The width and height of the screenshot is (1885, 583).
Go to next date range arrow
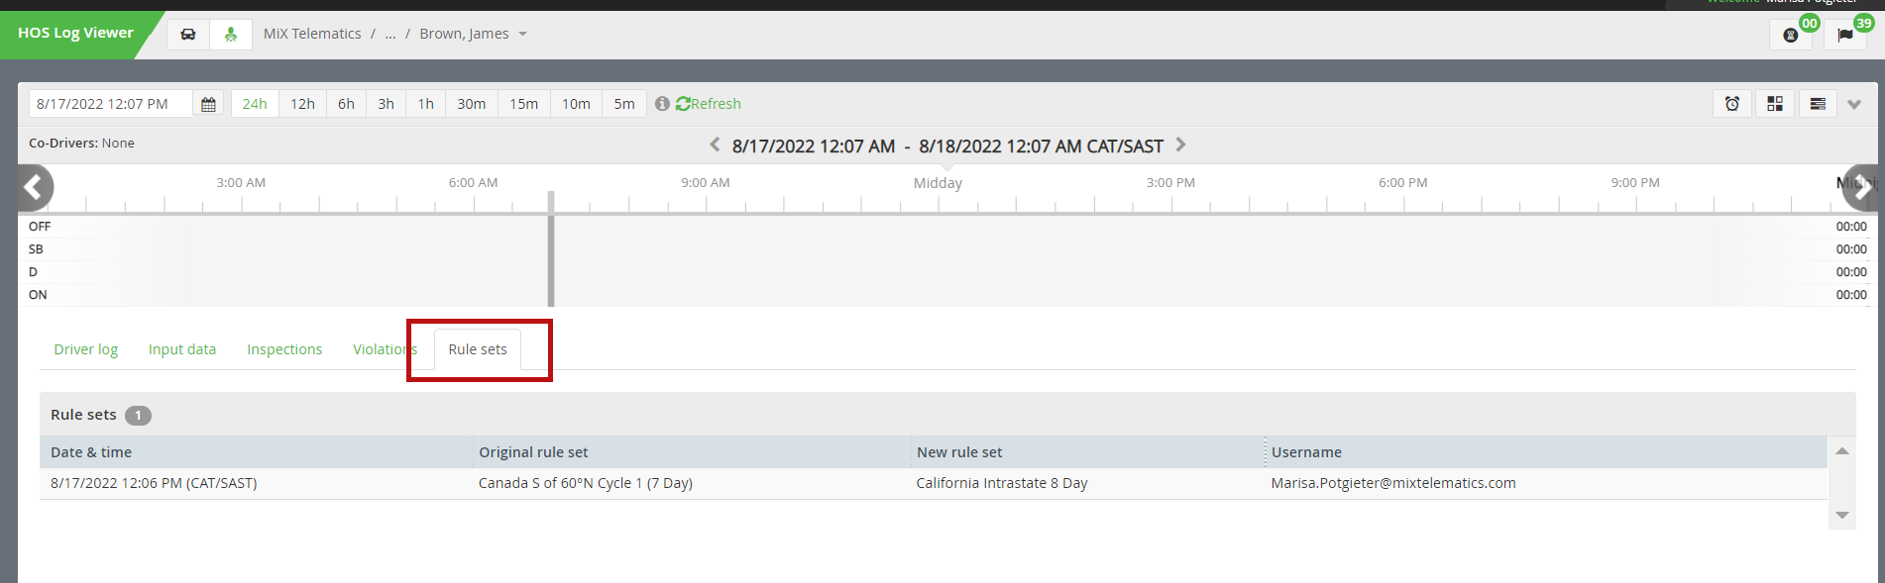tap(1180, 145)
